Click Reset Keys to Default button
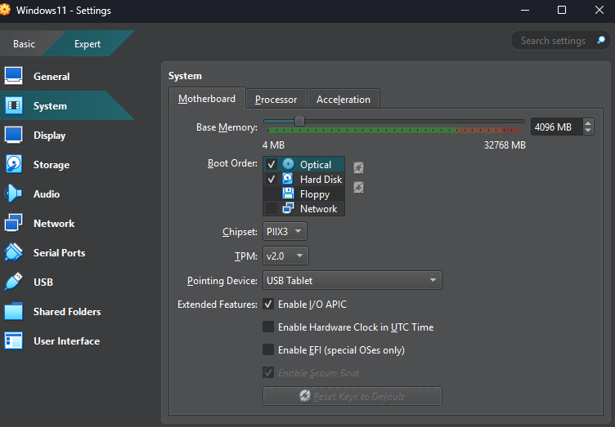Image resolution: width=615 pixels, height=427 pixels. [x=352, y=396]
